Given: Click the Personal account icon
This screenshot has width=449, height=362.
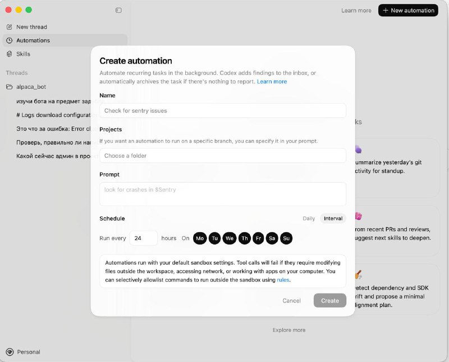Looking at the screenshot, I should tap(9, 352).
